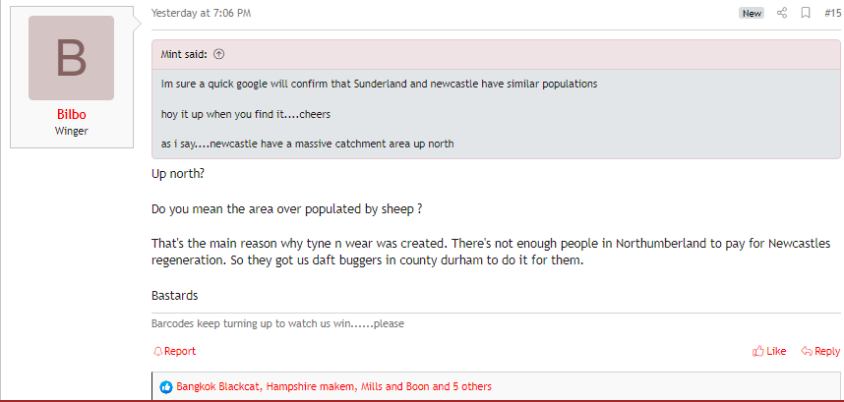Click the blue like reaction badge
This screenshot has height=402, width=844.
click(x=166, y=386)
